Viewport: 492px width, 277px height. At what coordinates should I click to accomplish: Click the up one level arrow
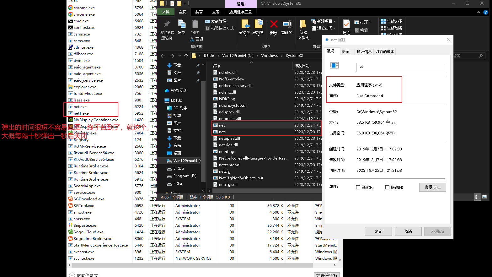point(186,56)
